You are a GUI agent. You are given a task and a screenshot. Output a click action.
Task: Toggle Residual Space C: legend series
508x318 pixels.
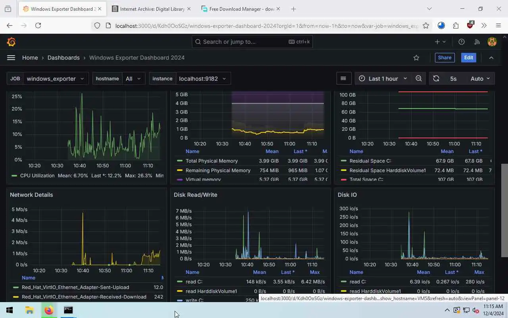pos(370,161)
